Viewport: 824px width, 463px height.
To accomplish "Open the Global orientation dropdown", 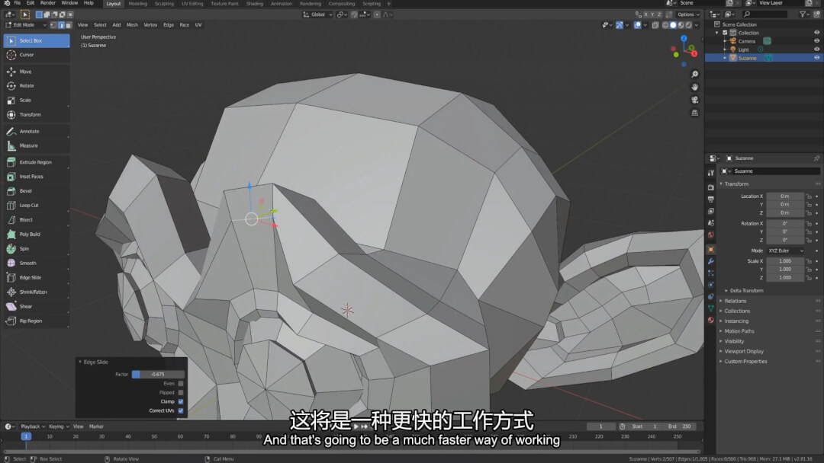I will [318, 14].
